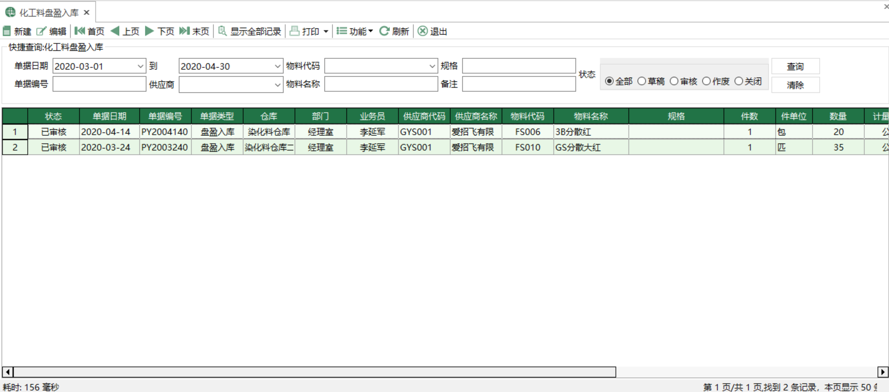The image size is (889, 392).
Task: Go to next page with 下页 icon
Action: 150,31
